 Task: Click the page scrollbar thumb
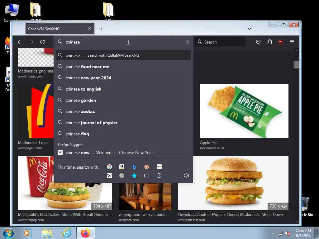click(297, 65)
